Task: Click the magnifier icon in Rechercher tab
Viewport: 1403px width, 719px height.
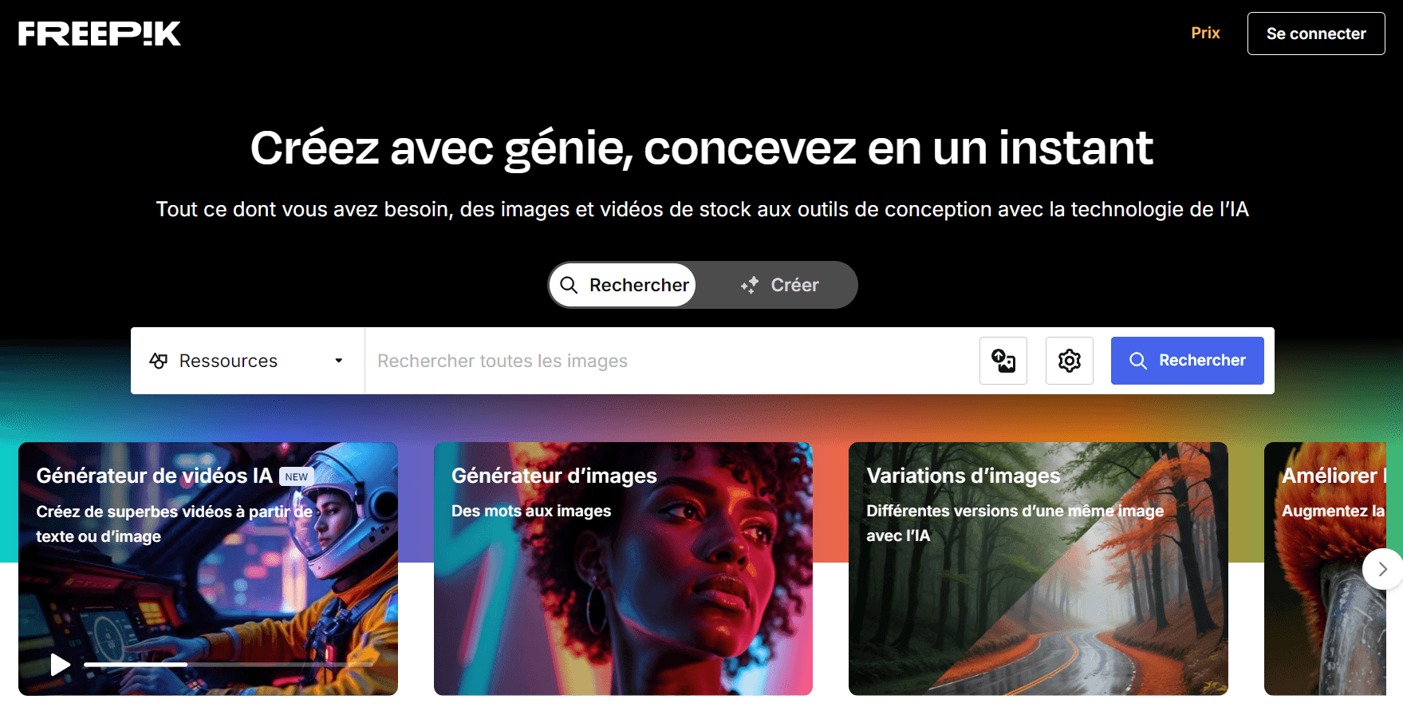Action: coord(569,285)
